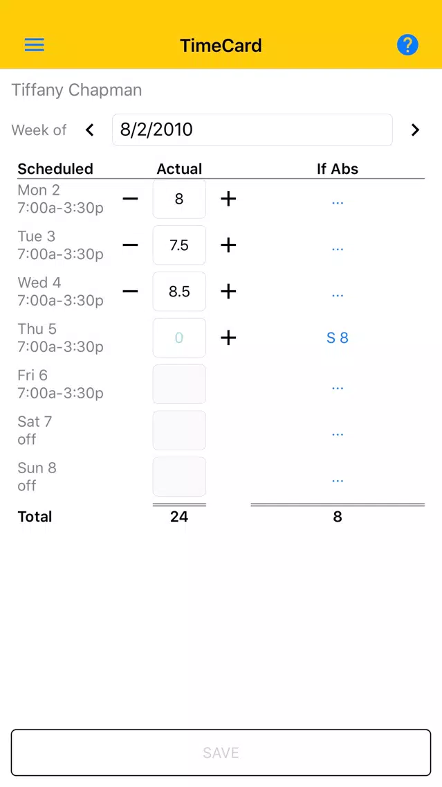Select the week date field 8/2/2010
442x787 pixels.
tap(252, 130)
